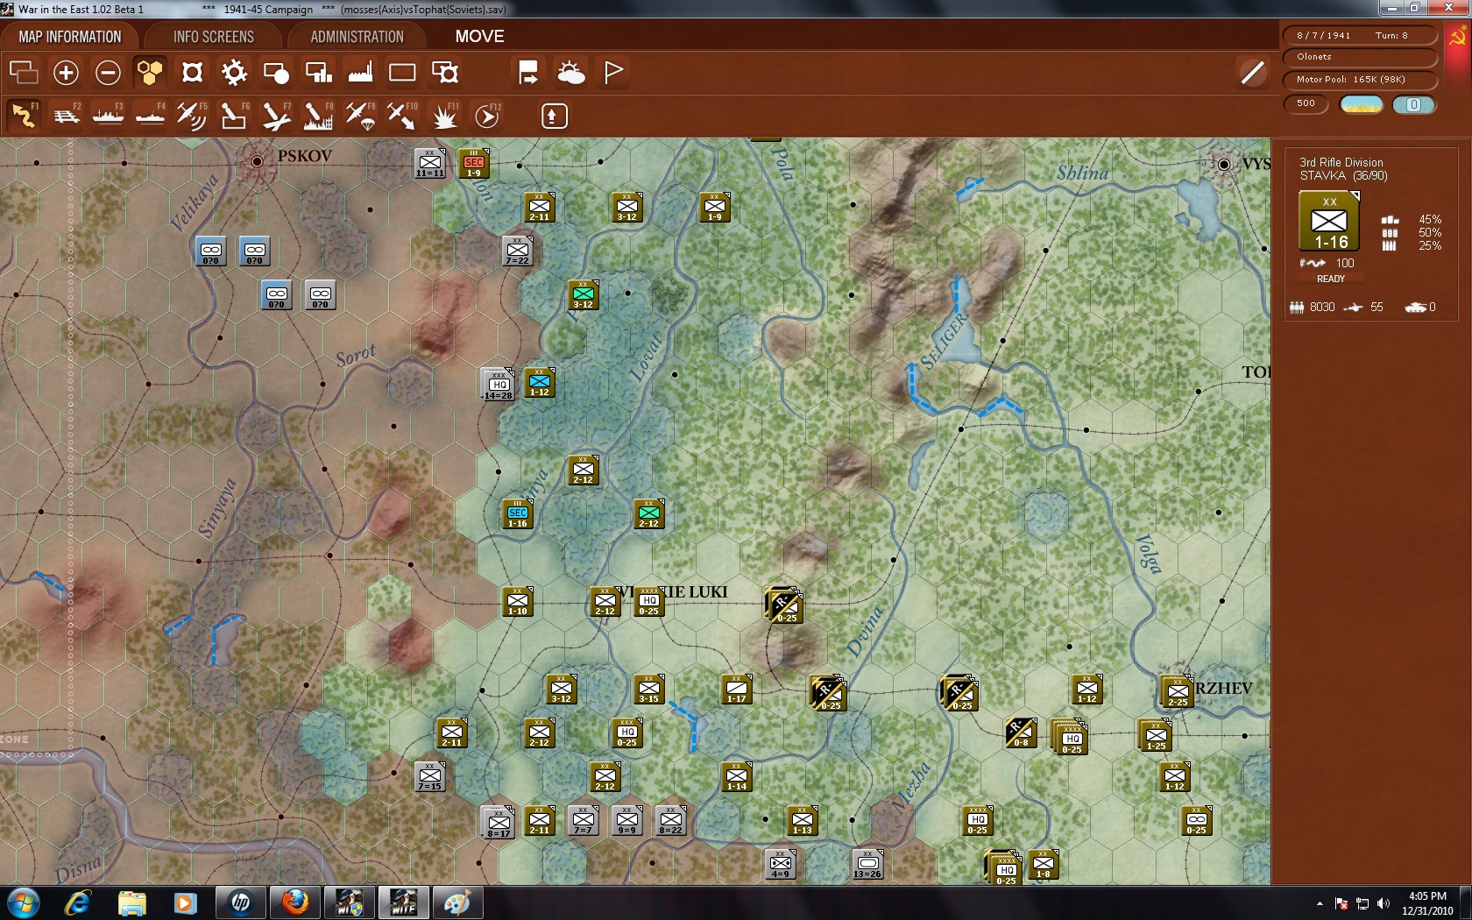The image size is (1472, 920).
Task: Click the F12 end turn arrow icon
Action: pos(487,115)
